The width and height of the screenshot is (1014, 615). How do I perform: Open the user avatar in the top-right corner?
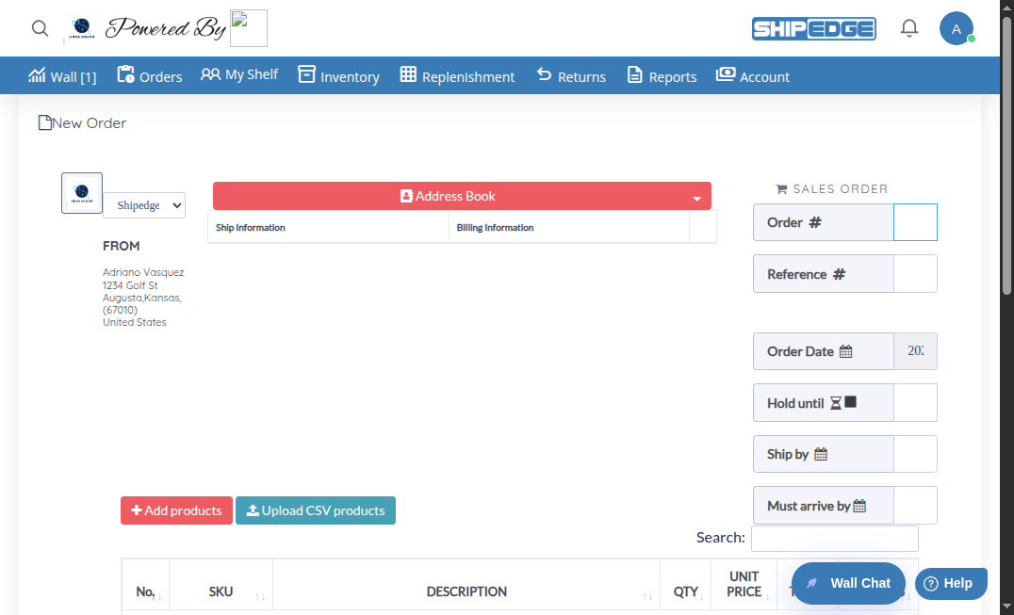957,28
